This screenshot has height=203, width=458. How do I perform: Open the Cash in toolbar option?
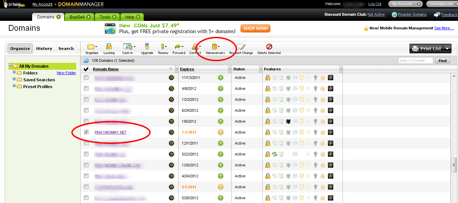tap(128, 49)
